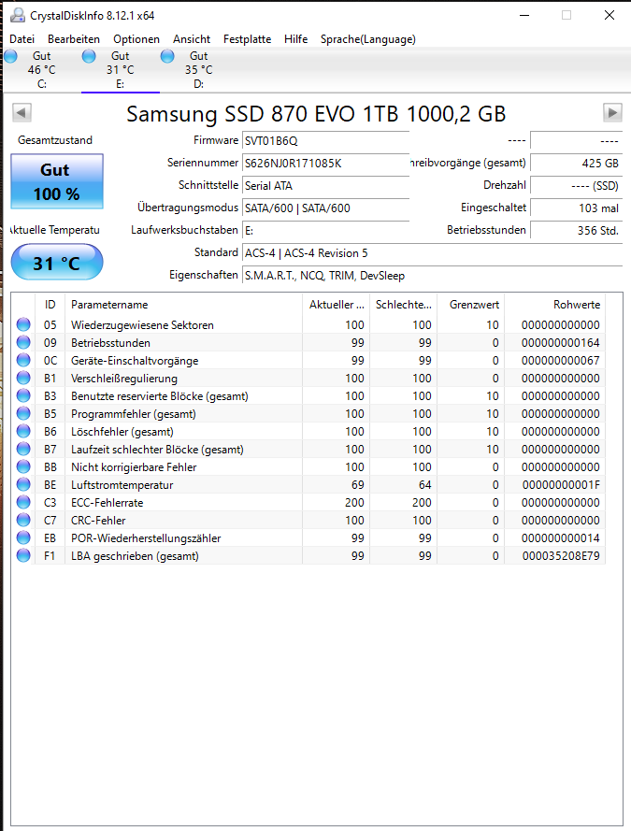Select the CRC-Fehler parameter name
The image size is (631, 831).
tap(98, 521)
